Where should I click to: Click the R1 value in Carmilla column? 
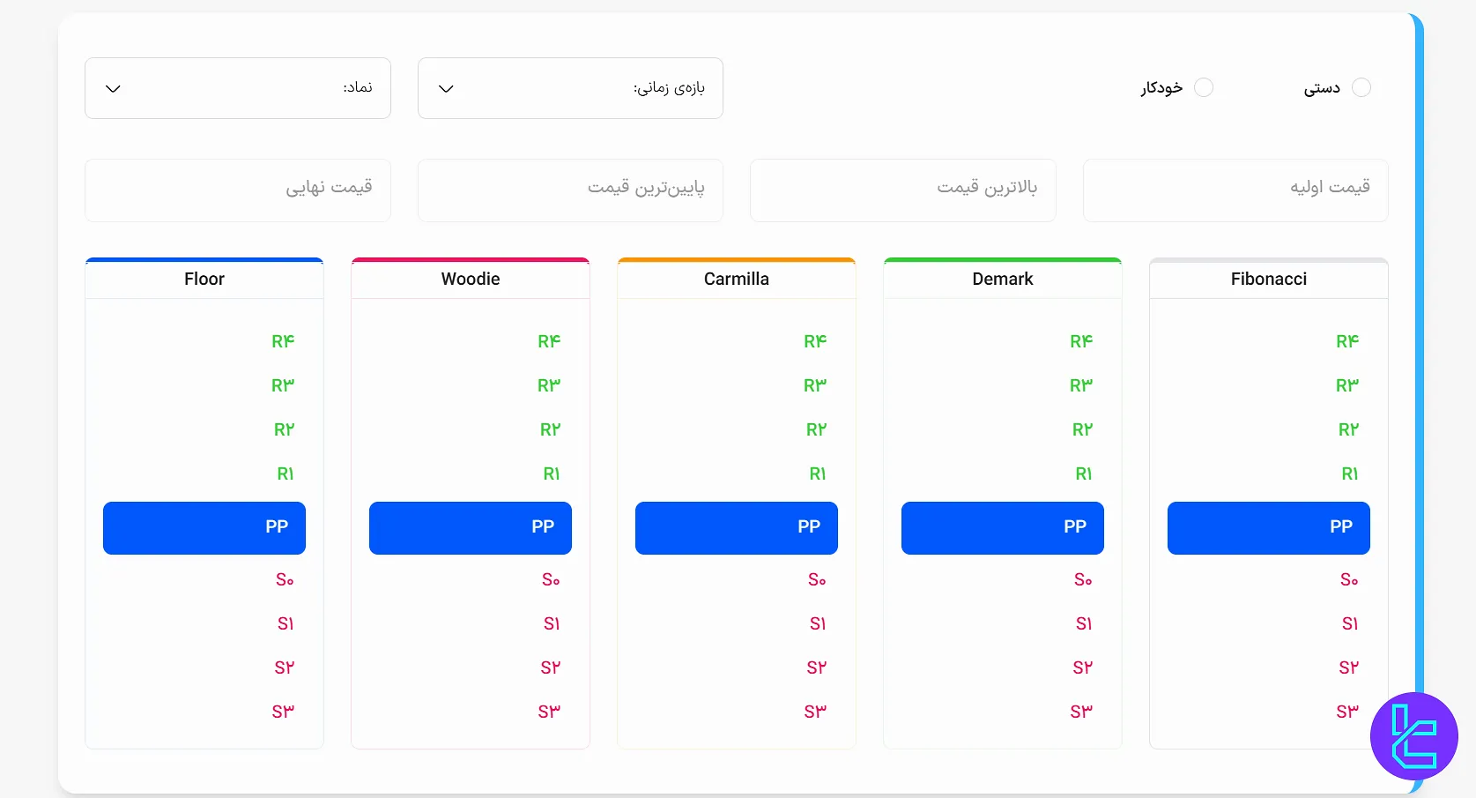817,474
